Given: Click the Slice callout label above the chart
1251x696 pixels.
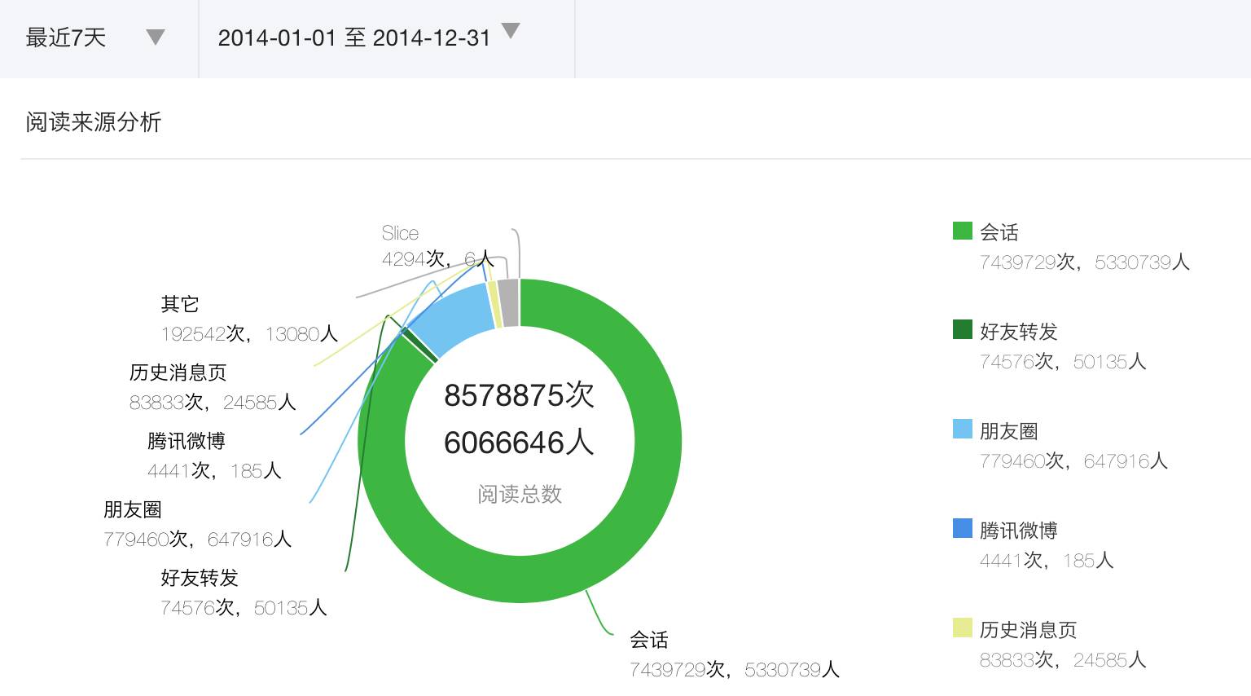Looking at the screenshot, I should [400, 233].
